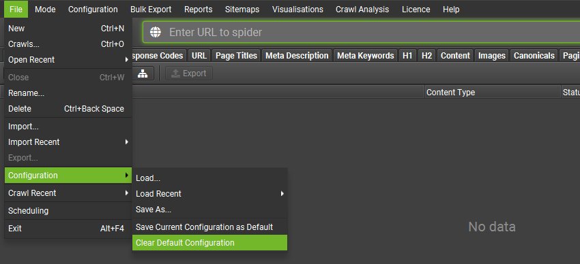Open the Licence menu
The height and width of the screenshot is (264, 580).
pos(416,10)
